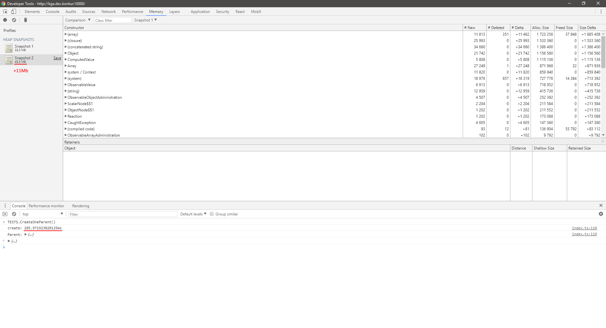The image size is (606, 328).
Task: Expand the (closure) constructor row
Action: click(66, 40)
